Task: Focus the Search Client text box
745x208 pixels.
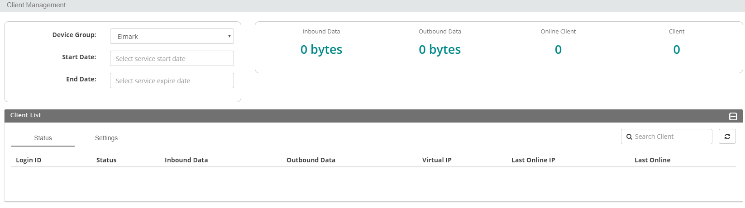Action: (671, 137)
